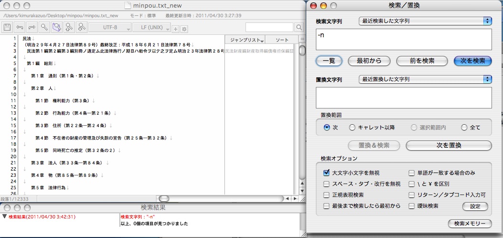Click the save (floppy disk) toolbar icon
503x238 pixels.
(7, 27)
